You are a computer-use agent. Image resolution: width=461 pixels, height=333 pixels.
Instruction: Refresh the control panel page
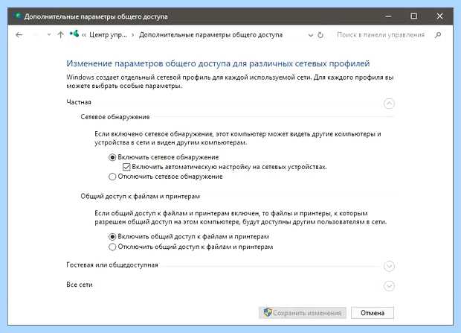click(x=320, y=35)
